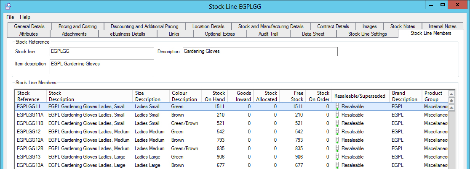Sort by Stock Reference column header
470x169 pixels.
[x=30, y=96]
